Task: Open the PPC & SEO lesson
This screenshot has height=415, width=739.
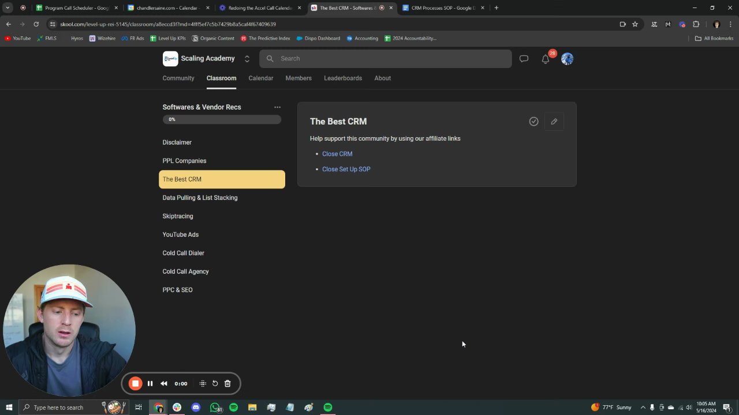Action: click(222, 290)
